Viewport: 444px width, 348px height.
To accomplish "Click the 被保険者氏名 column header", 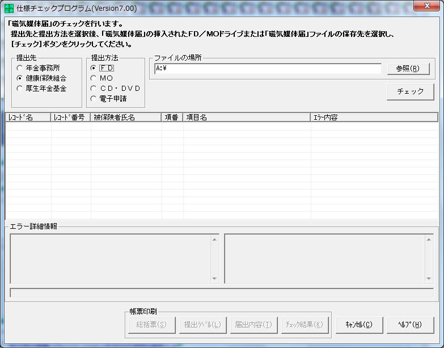I will [126, 118].
